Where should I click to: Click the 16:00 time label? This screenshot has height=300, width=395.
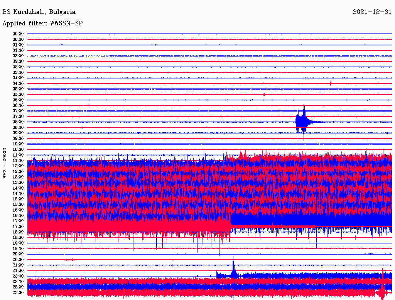(18, 210)
